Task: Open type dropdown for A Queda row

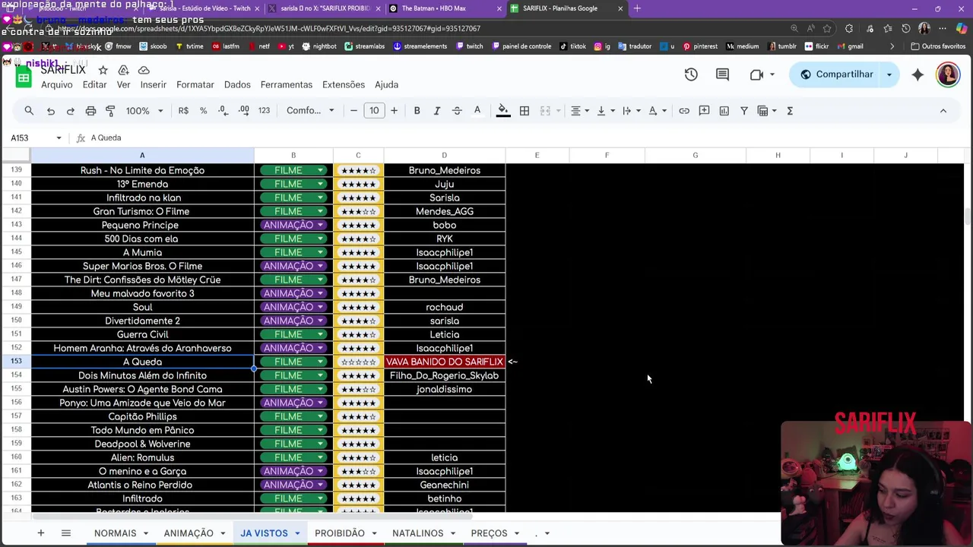Action: (x=293, y=362)
